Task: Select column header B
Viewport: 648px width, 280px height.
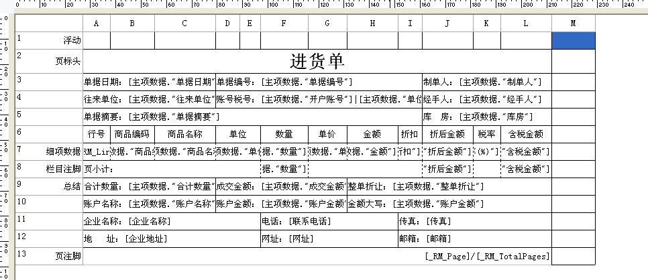Action: pos(132,23)
